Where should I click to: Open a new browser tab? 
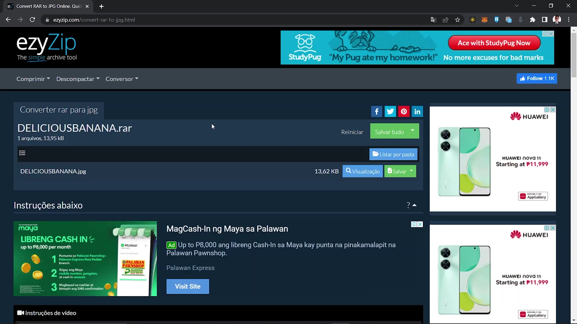[x=101, y=6]
